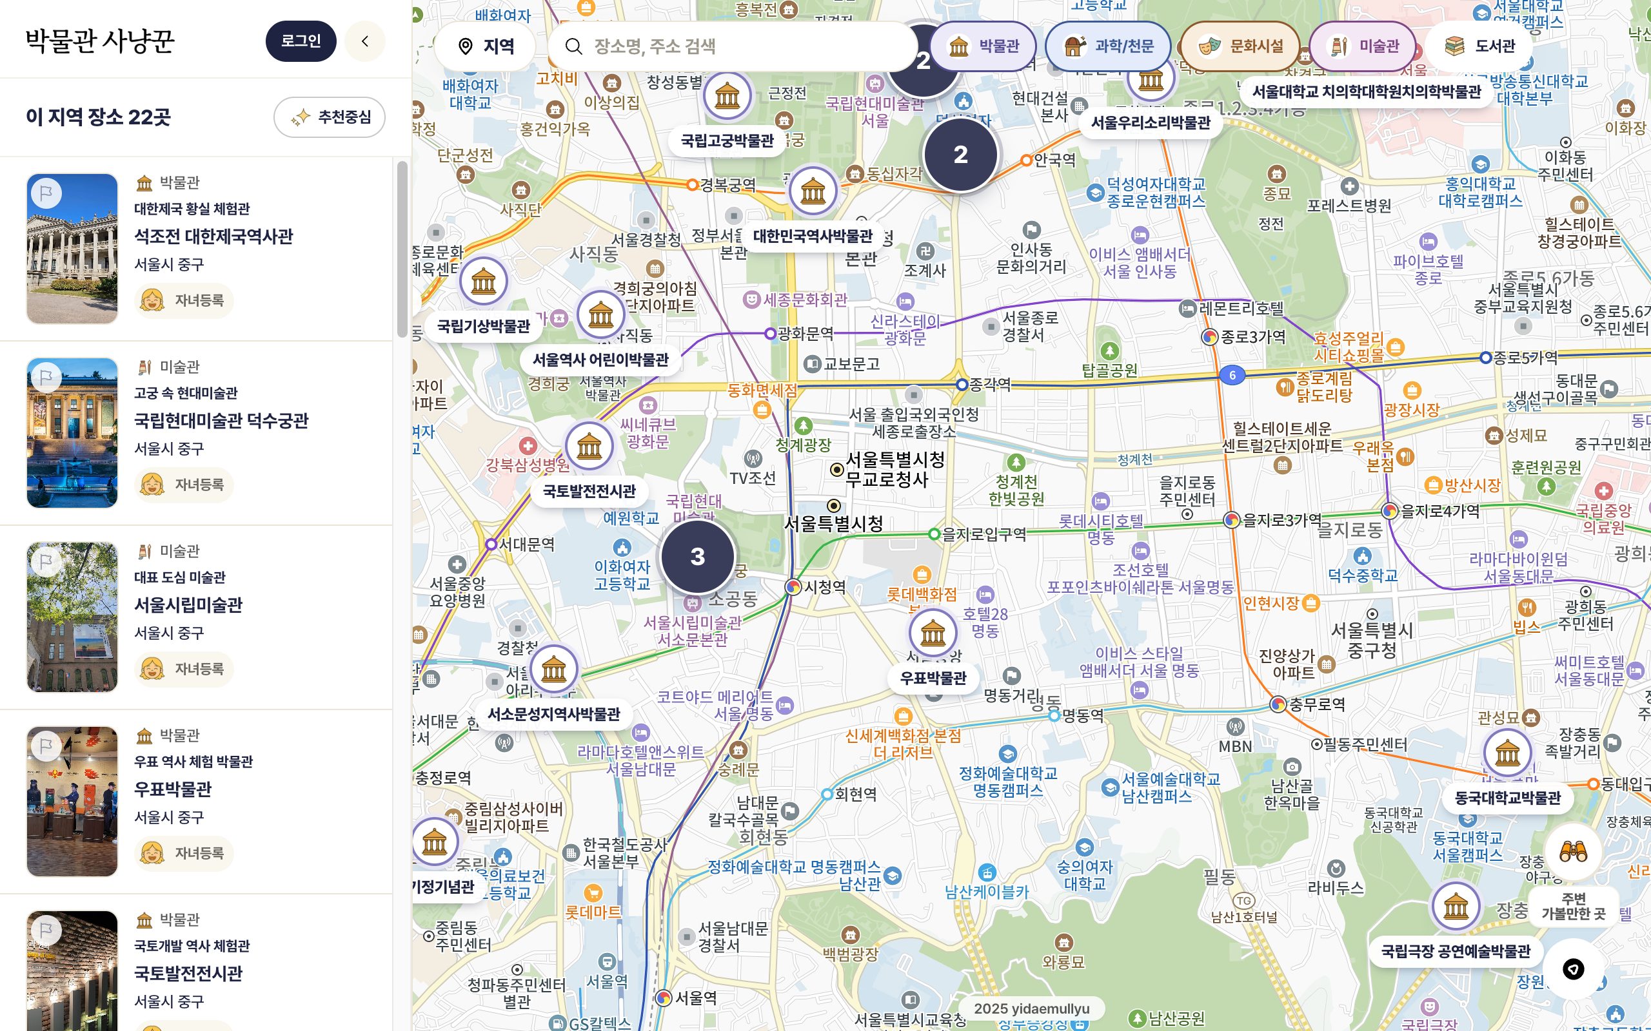The height and width of the screenshot is (1031, 1651).
Task: Select the 대한민국역사박물관 museum pin
Action: (x=813, y=191)
